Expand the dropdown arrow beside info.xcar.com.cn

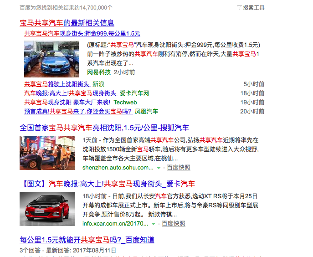point(153,224)
